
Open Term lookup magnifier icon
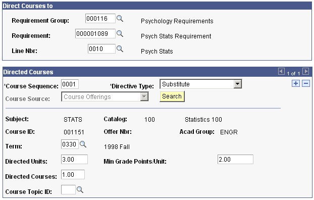click(x=83, y=144)
